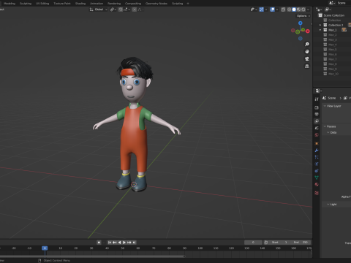Open the Scene properties tab icon
This screenshot has width=351, height=263.
(317, 128)
